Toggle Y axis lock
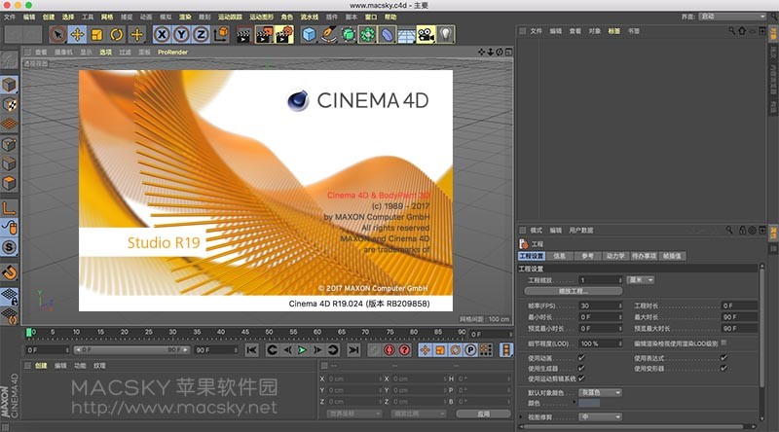The height and width of the screenshot is (432, 779). 181,35
